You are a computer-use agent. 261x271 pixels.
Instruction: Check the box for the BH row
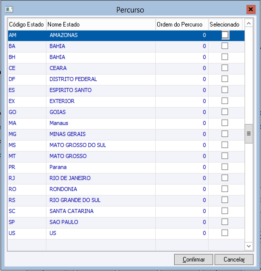click(225, 57)
